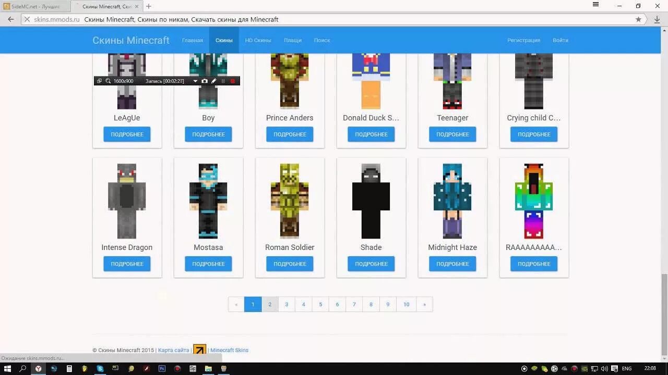Click Подробнее under Shade skin
Screen dimensions: 668x375
pos(371,264)
